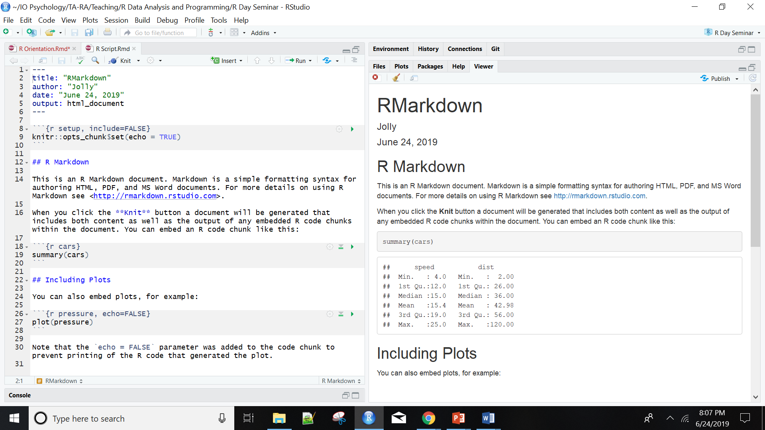Run the pressure code chunk
Screen dimensions: 765x430
click(x=352, y=314)
